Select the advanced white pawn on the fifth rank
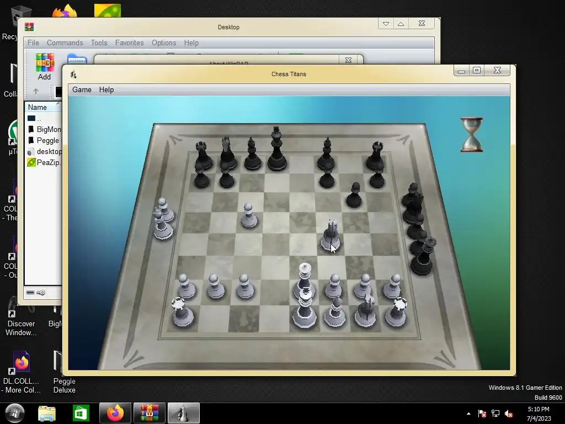565x424 pixels. [x=249, y=216]
